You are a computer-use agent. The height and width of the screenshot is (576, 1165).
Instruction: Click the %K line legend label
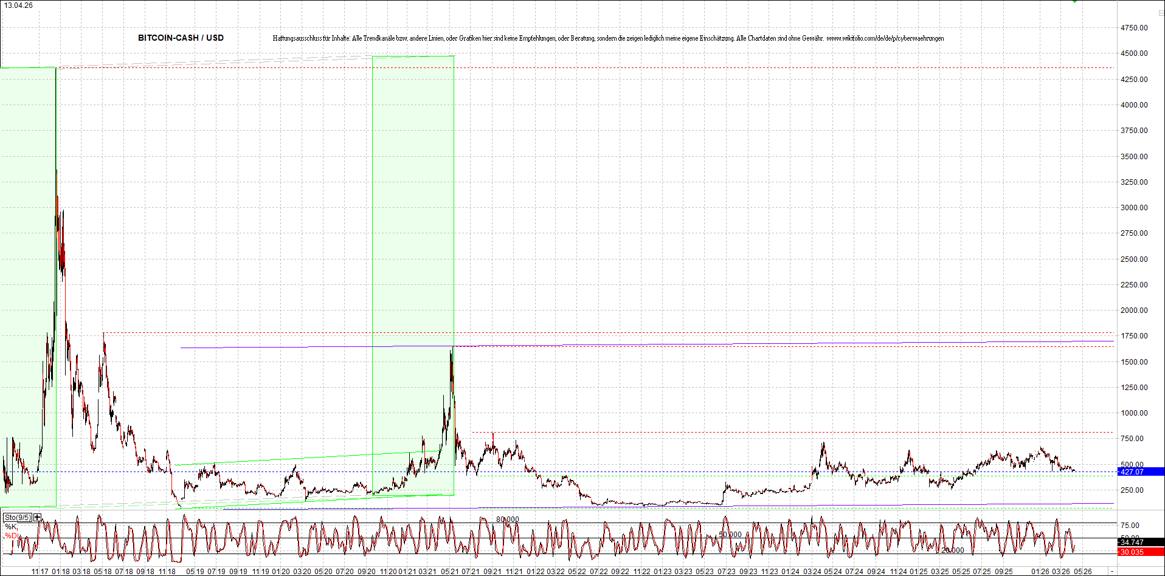click(11, 526)
